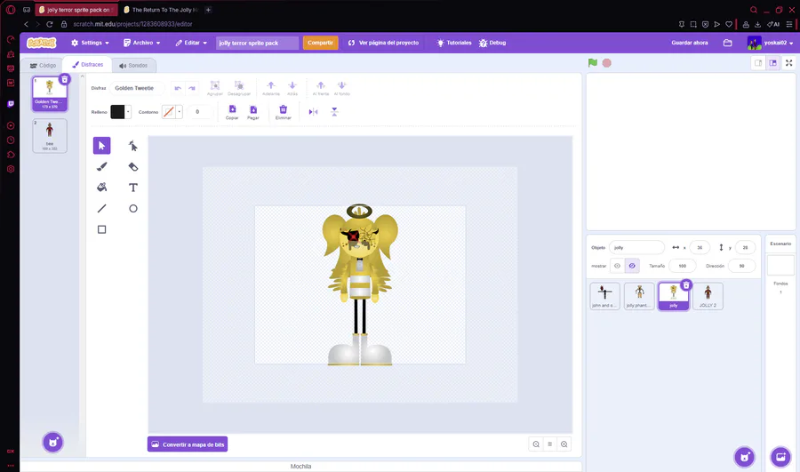Stop the project with red button
The width and height of the screenshot is (800, 472).
(x=606, y=63)
